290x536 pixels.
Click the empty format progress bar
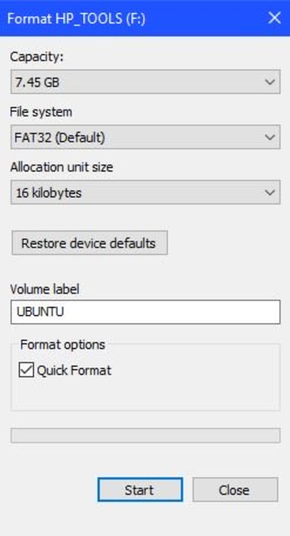(x=145, y=435)
